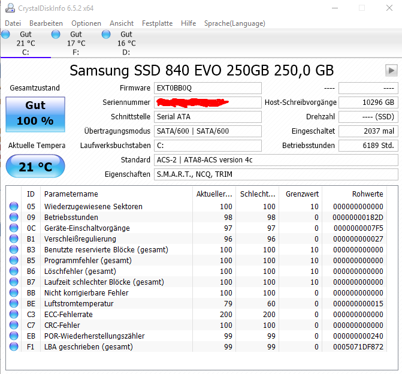
Task: Click status orb for ECC-Fehlerrate row
Action: click(14, 314)
